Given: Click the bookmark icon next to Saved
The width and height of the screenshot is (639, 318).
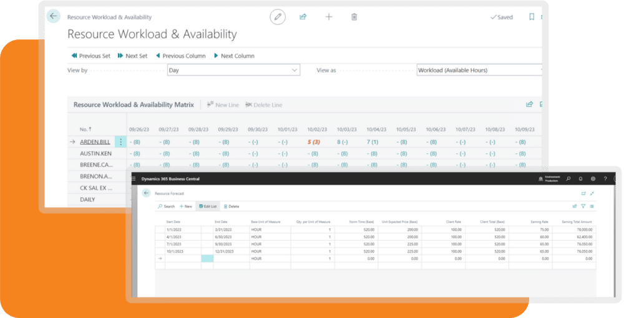Looking at the screenshot, I should pos(532,17).
